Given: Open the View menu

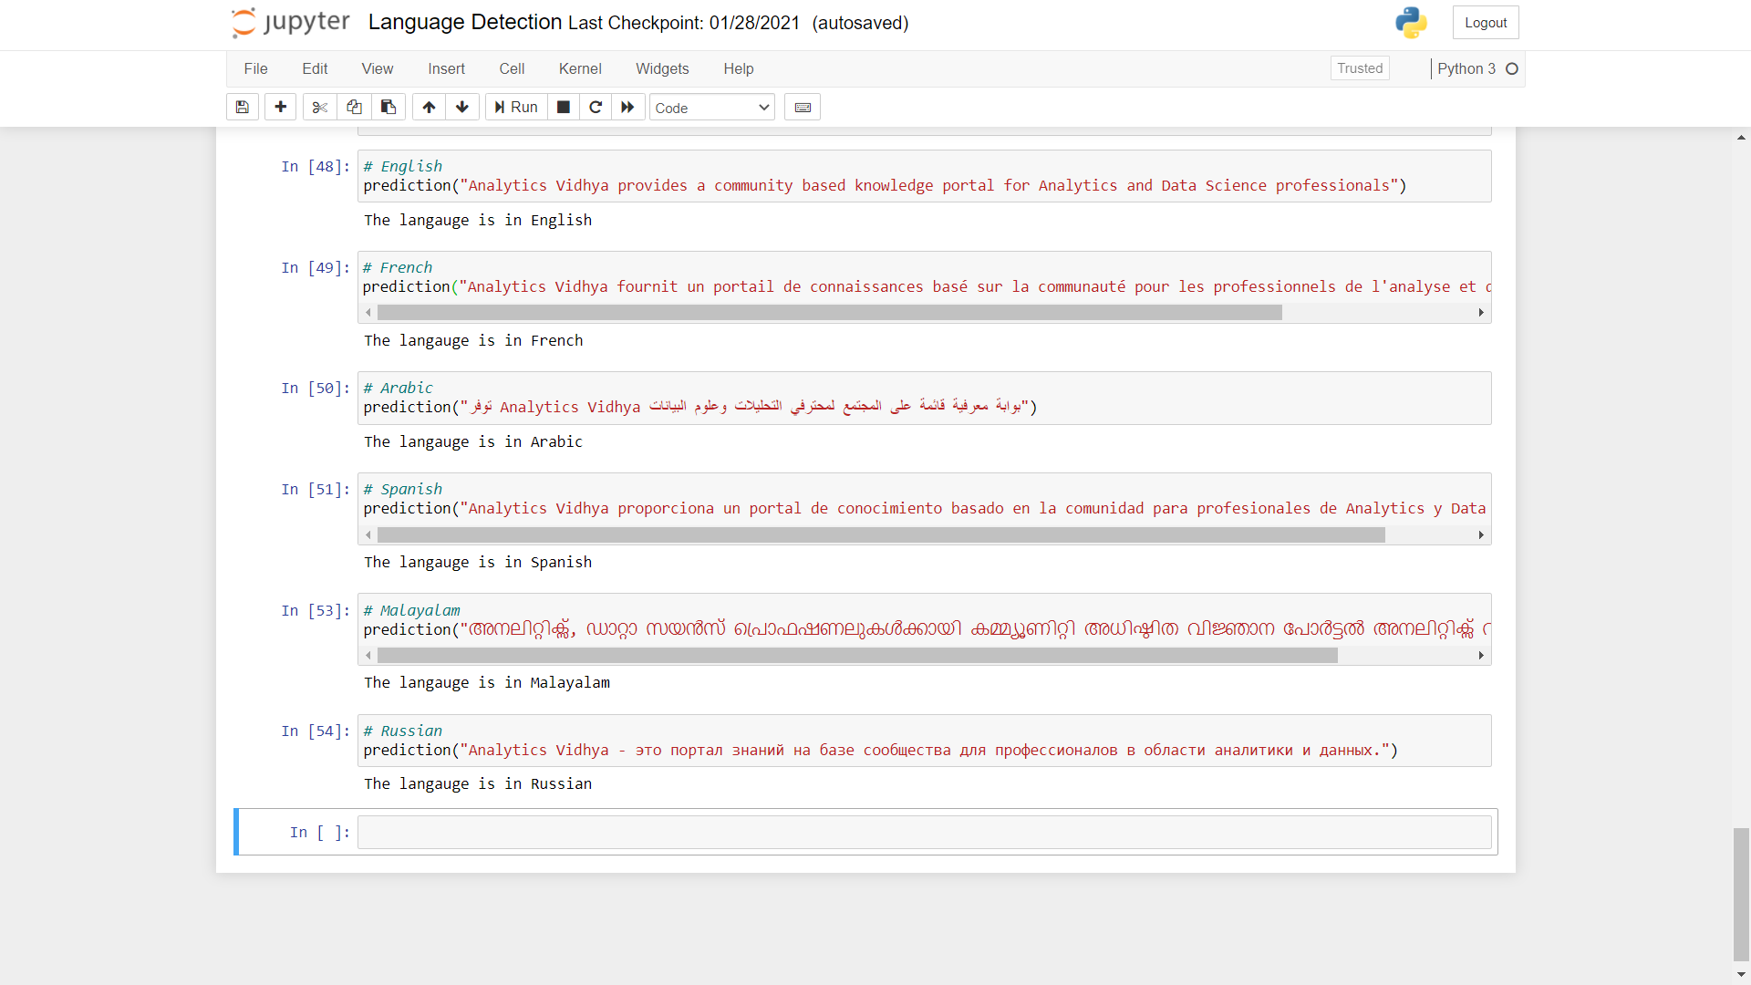Looking at the screenshot, I should point(378,69).
